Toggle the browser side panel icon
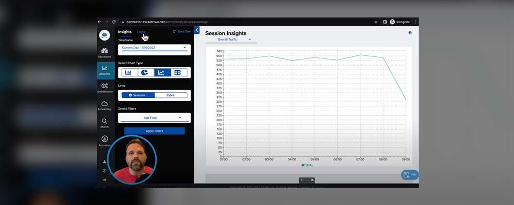 [385, 22]
